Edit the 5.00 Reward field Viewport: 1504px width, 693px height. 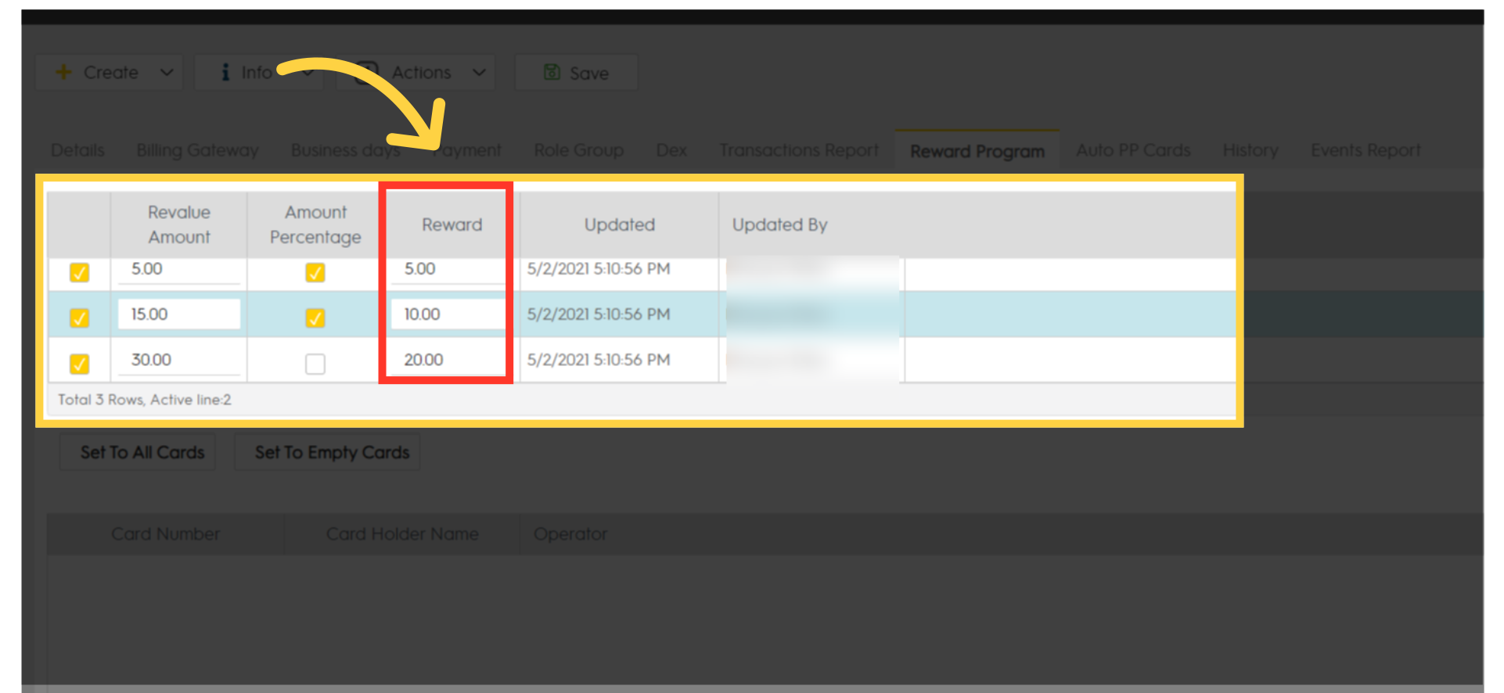coord(448,270)
